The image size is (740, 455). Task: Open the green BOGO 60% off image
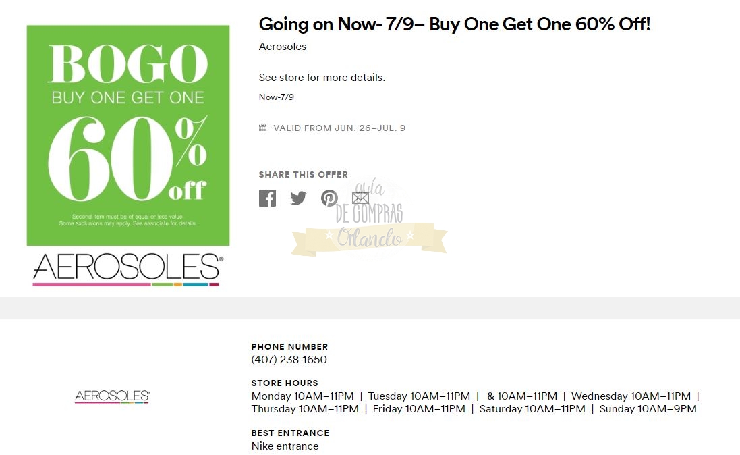click(x=128, y=135)
